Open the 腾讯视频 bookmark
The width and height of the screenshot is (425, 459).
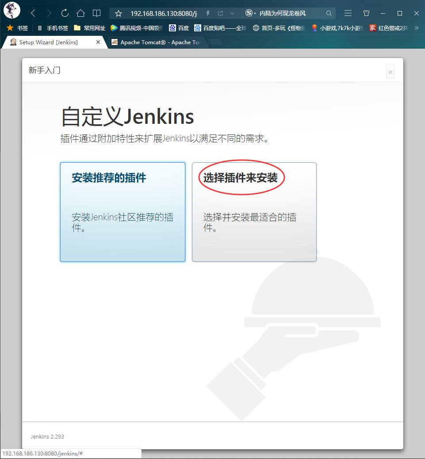(137, 28)
